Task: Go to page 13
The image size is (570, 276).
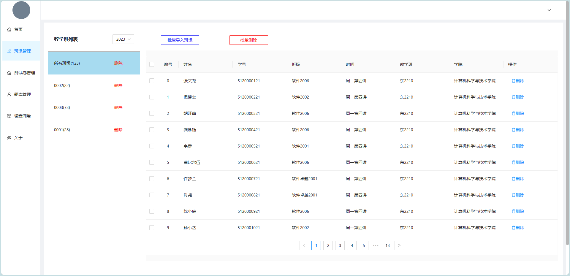Action: 387,245
